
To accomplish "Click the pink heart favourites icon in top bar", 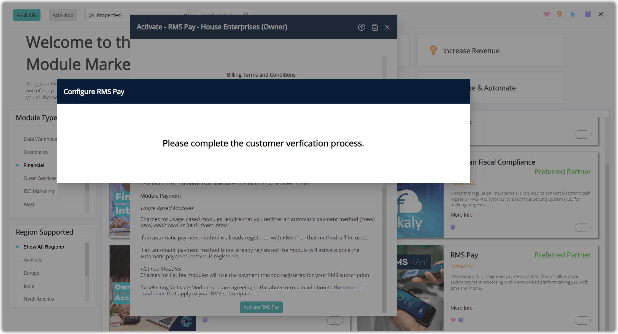I will click(x=547, y=14).
